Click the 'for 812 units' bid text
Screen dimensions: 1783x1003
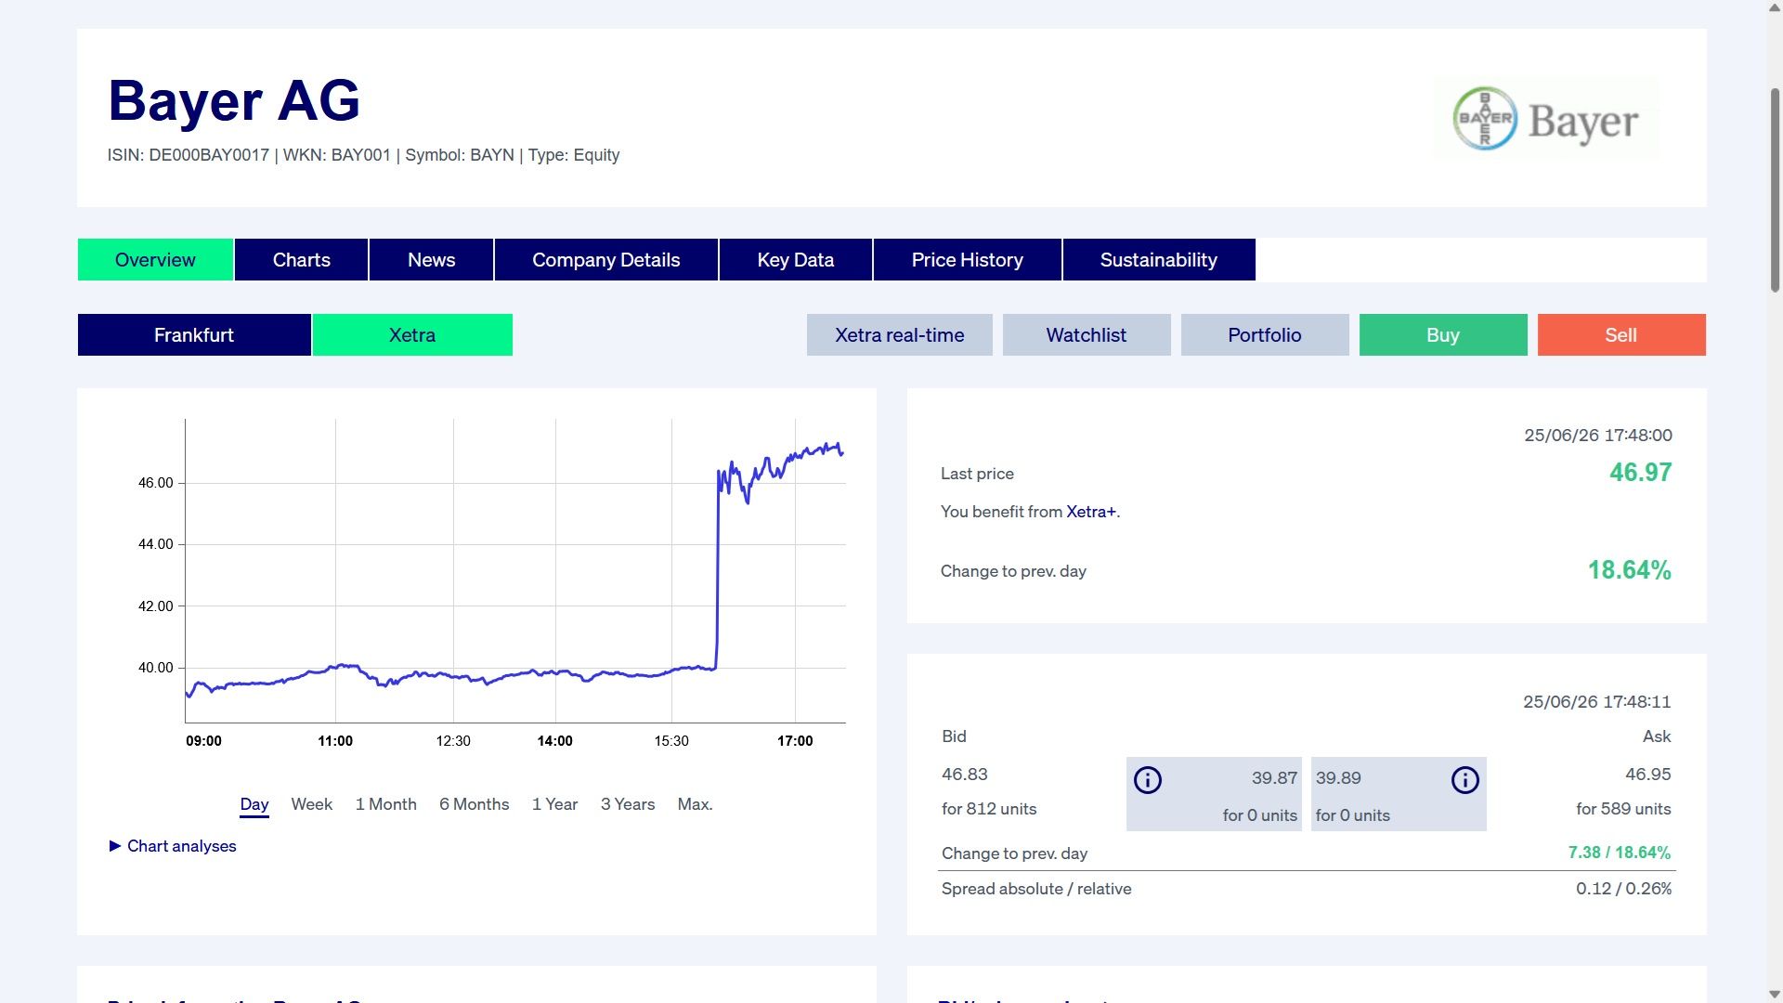[989, 809]
